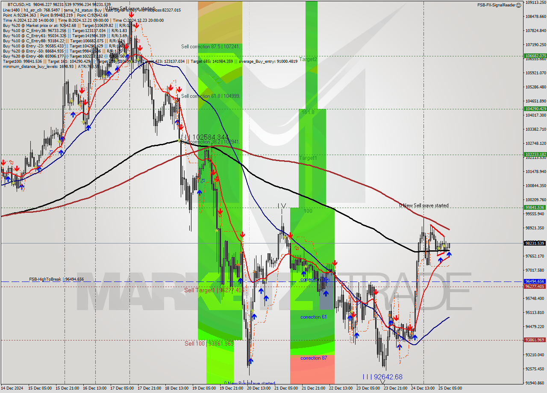Click the '100' Fibonacci level label

pos(308,211)
